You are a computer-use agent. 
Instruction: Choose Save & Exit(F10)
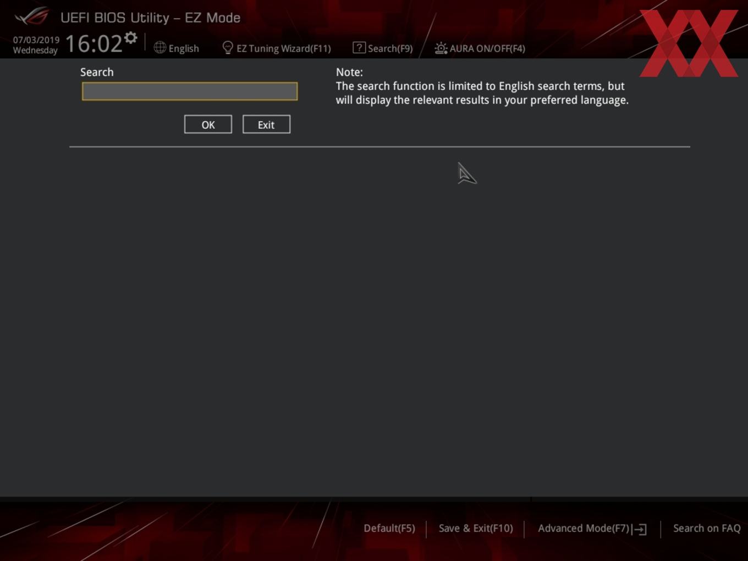[476, 528]
